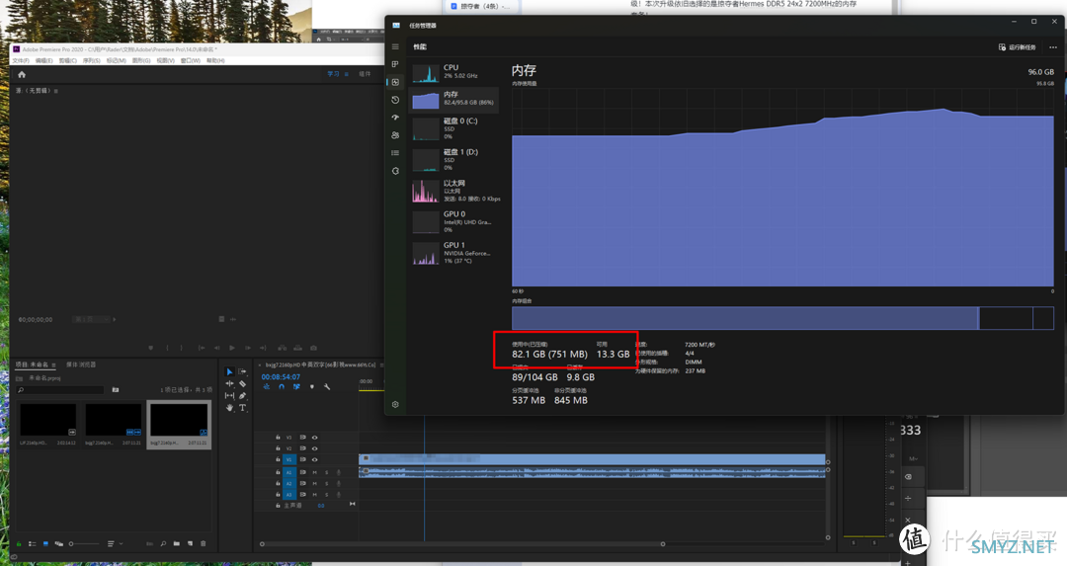
Task: Open Users page in Task Manager sidebar
Action: (395, 135)
